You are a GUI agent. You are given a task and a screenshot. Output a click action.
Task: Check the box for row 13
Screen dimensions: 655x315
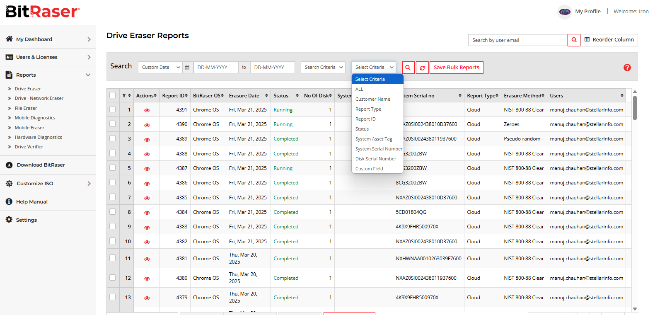[113, 297]
